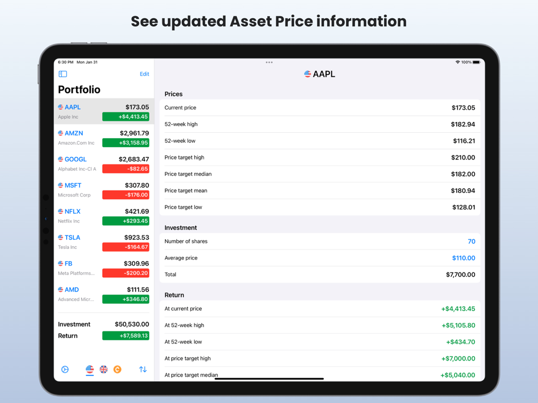Select the orange crypto coin filter
538x403 pixels.
point(117,370)
